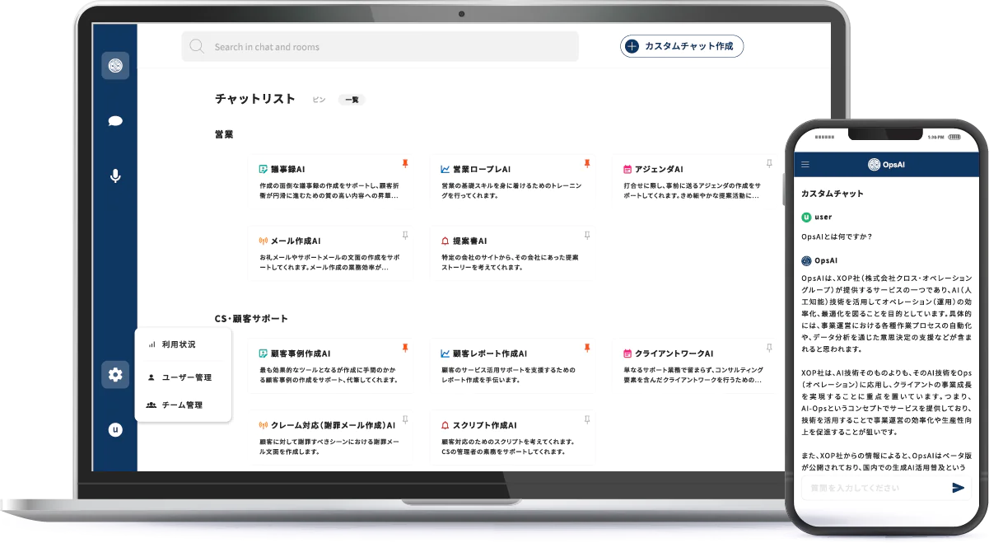Click plus icon in カスタムチャット作成 button
This screenshot has height=543, width=989.
click(x=632, y=46)
